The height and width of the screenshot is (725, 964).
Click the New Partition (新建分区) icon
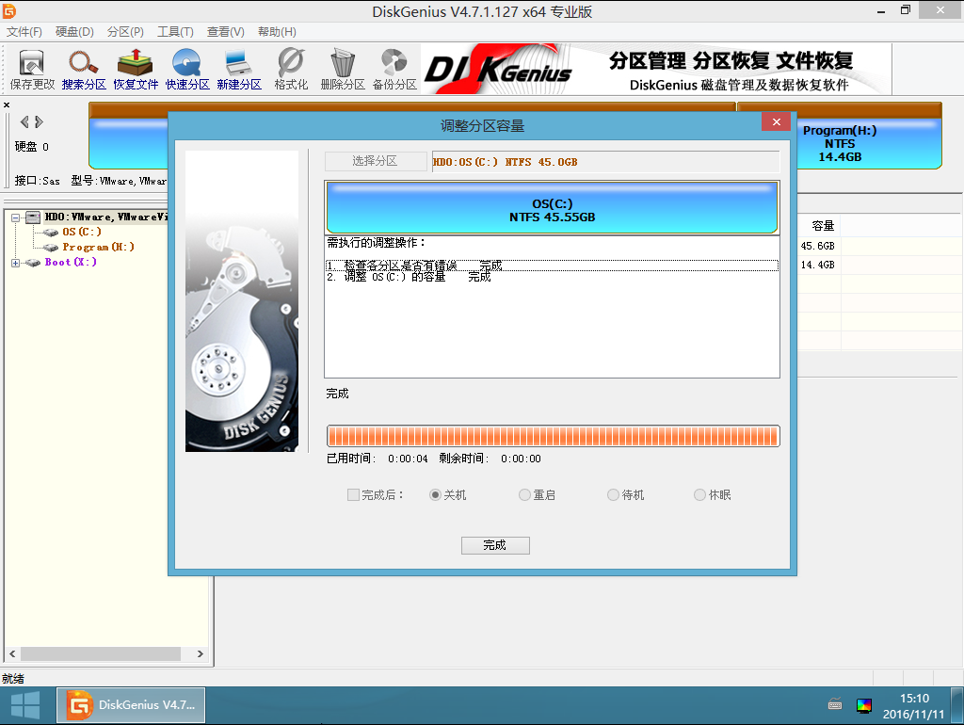click(238, 70)
